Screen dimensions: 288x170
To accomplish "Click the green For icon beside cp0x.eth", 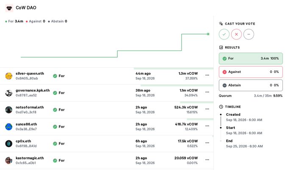I will tap(55, 144).
